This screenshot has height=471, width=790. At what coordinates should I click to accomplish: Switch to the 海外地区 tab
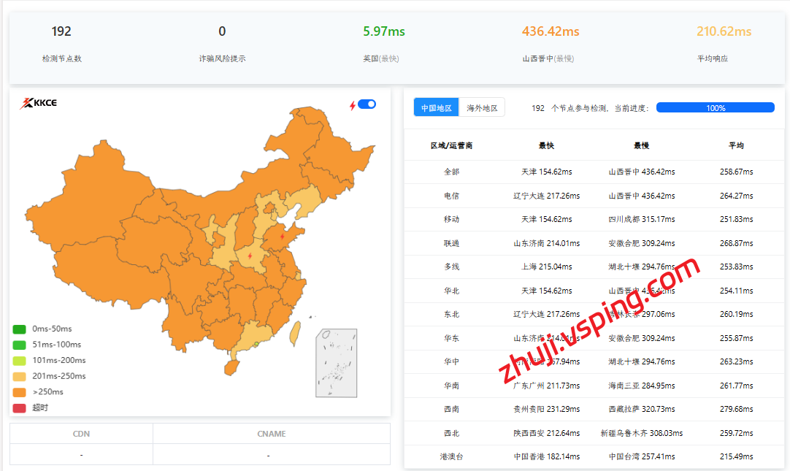click(482, 108)
